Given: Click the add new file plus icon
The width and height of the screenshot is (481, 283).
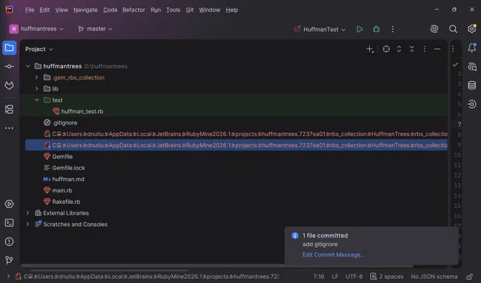Looking at the screenshot, I should click(370, 49).
